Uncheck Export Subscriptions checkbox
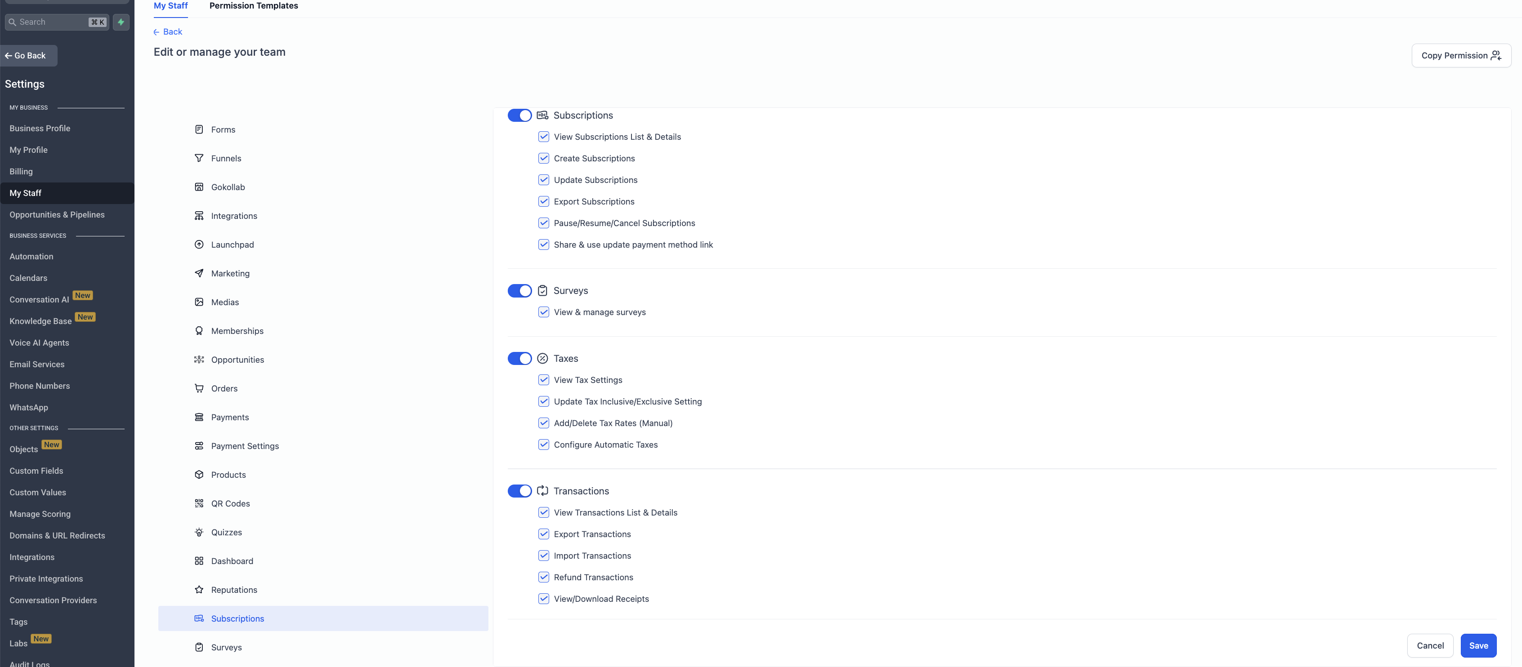Screen dimensions: 1522x667 point(544,201)
